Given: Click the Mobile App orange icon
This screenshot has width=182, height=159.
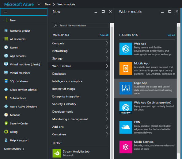Looking at the screenshot, I should (126, 68).
